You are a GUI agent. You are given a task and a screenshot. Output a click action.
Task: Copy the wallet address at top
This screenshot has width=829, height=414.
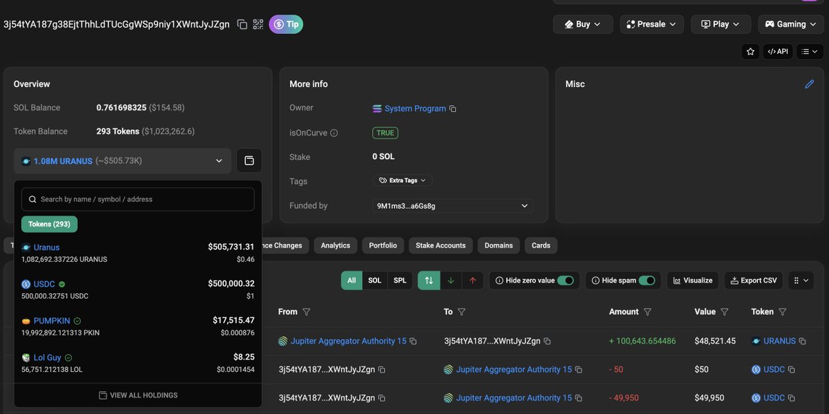[242, 24]
